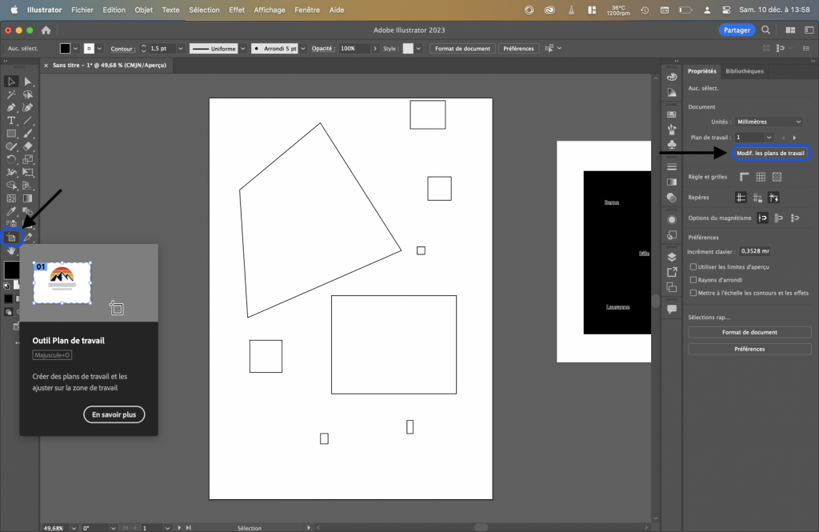
Task: Open the Layers panel icon
Action: (x=672, y=258)
